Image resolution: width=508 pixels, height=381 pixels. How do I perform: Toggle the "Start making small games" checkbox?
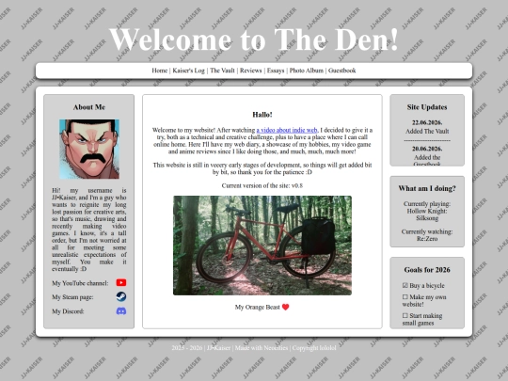[405, 315]
